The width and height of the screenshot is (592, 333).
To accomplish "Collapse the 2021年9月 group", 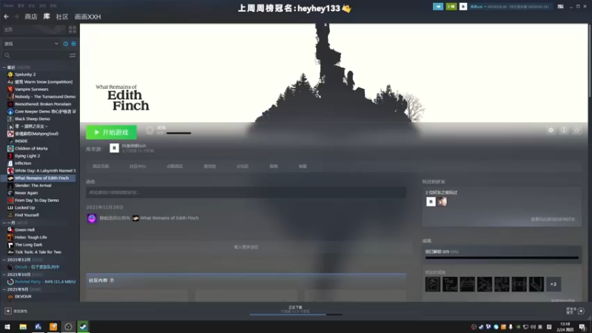I will (x=4, y=289).
